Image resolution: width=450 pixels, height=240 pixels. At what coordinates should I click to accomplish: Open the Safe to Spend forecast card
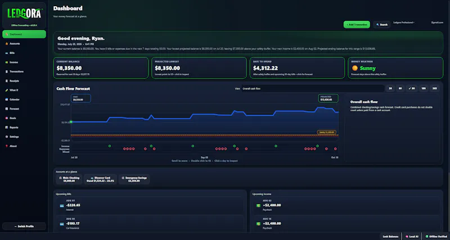(x=298, y=67)
